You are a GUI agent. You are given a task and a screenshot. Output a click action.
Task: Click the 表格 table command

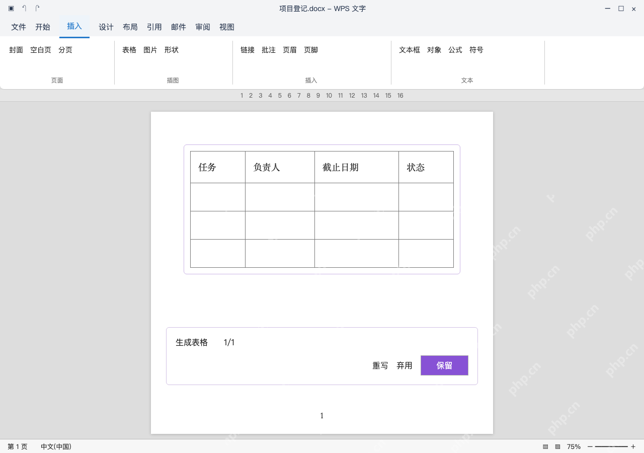(129, 50)
